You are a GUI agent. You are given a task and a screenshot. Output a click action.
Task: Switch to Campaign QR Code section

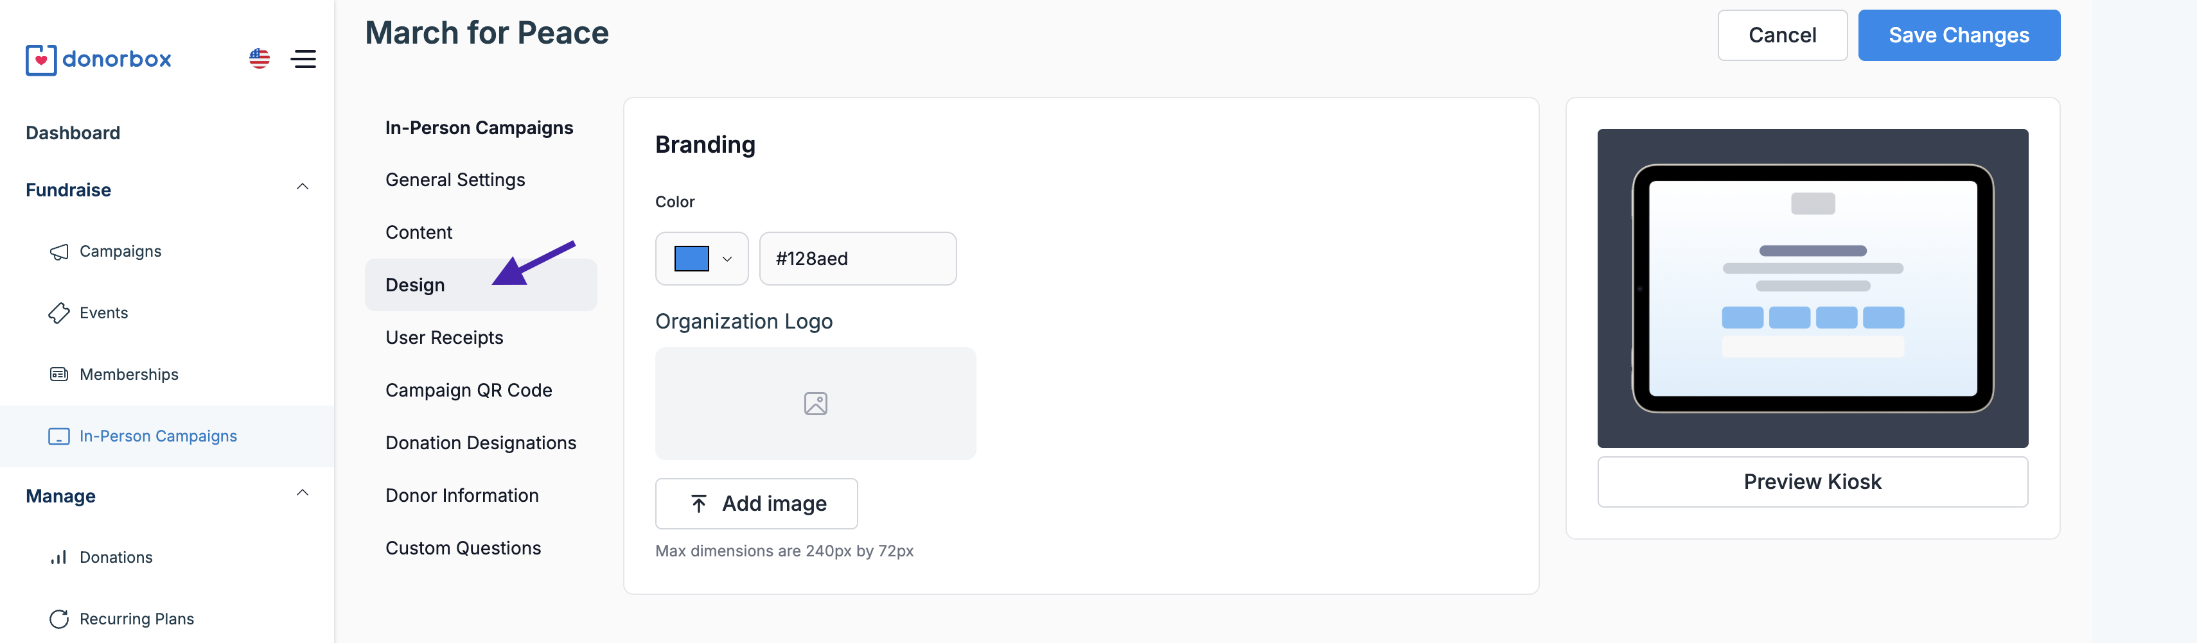point(468,391)
